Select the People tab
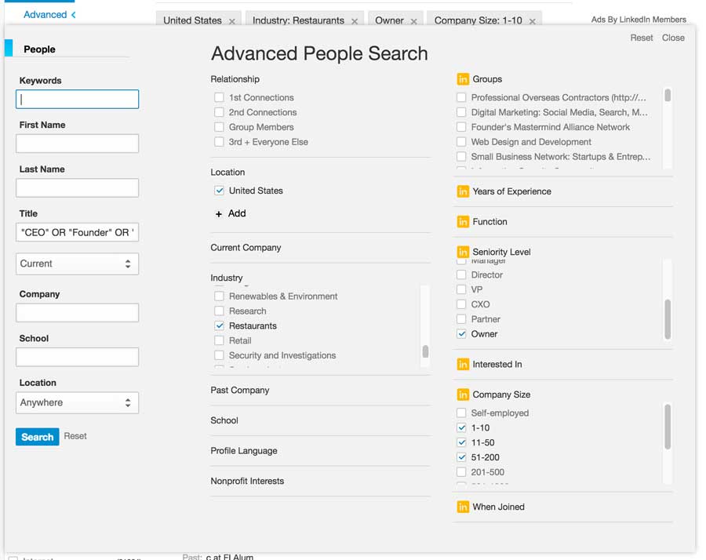The image size is (706, 560). click(x=40, y=49)
